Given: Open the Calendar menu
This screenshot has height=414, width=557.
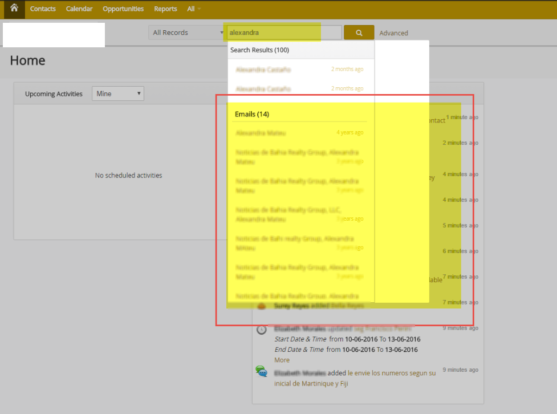Looking at the screenshot, I should [x=79, y=9].
